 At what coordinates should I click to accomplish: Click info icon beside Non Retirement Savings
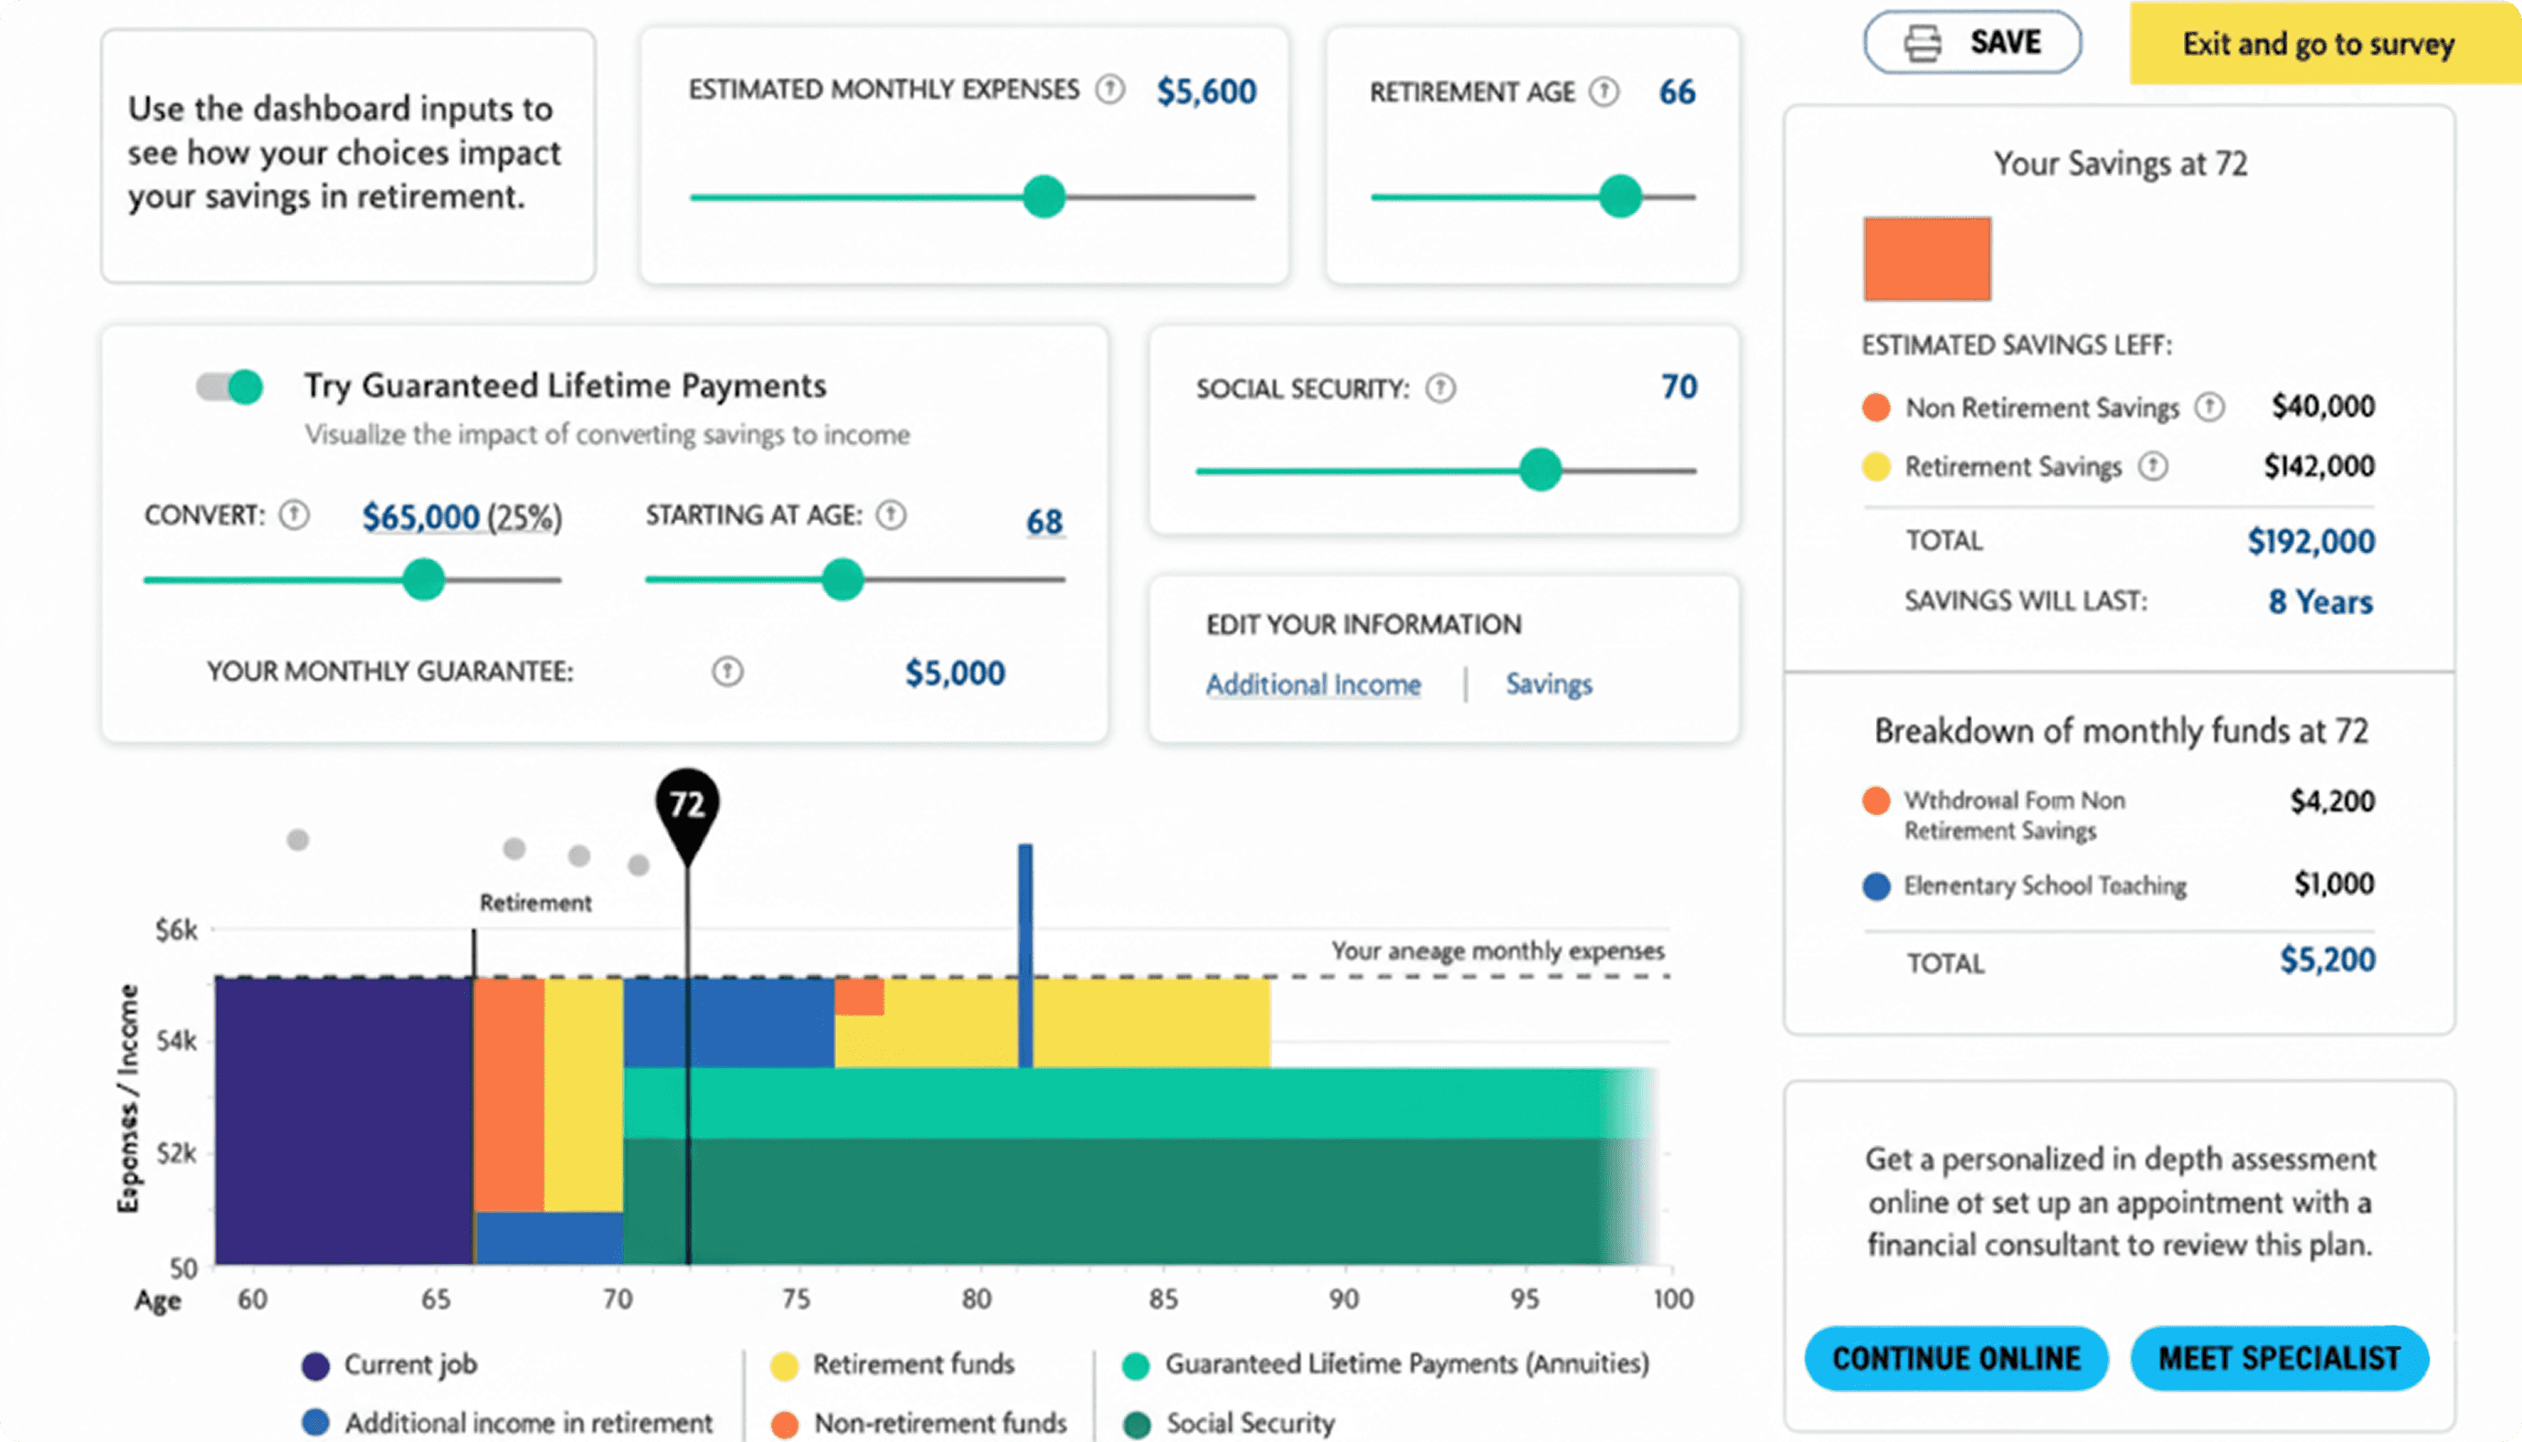[2209, 407]
